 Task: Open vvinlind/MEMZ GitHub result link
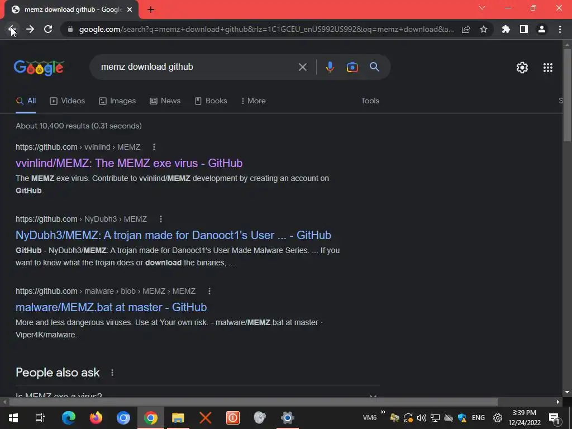coord(129,163)
